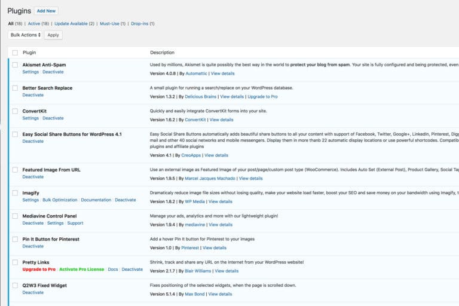Tick the Imagify plugin checkbox
The image size is (459, 306).
click(x=15, y=193)
